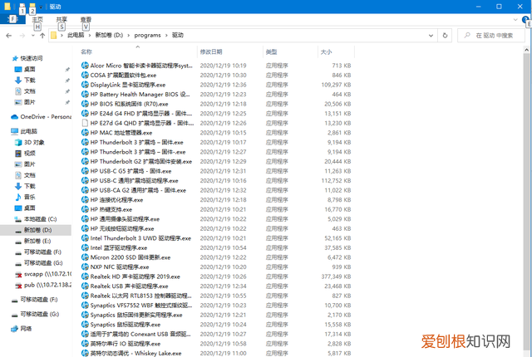Switch to the 查看 ribbon tab
The width and height of the screenshot is (532, 357).
(86, 20)
